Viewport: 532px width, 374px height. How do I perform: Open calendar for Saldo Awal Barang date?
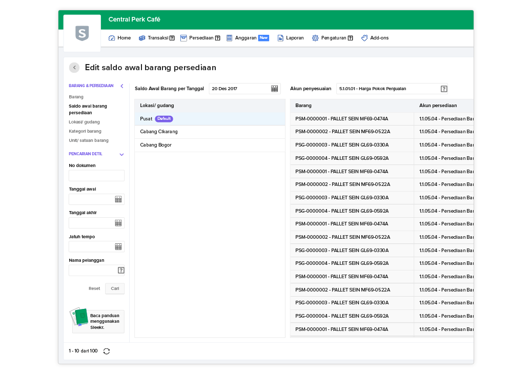click(275, 89)
